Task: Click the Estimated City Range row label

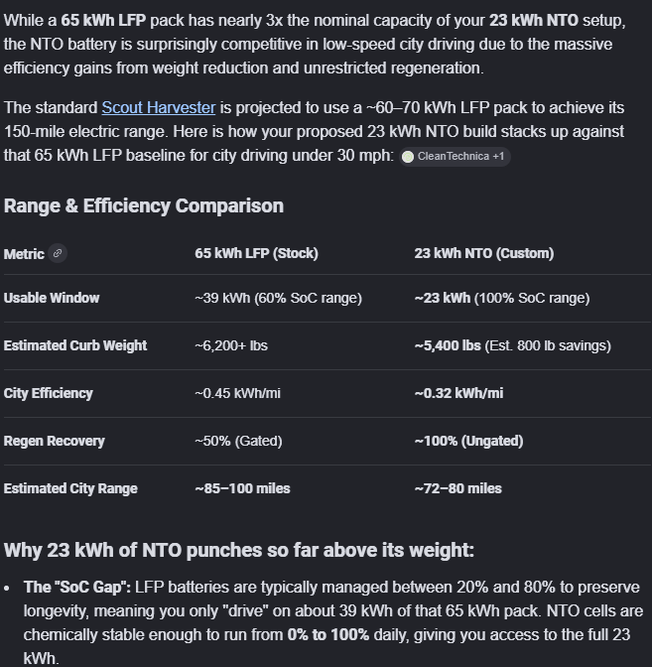Action: point(70,488)
